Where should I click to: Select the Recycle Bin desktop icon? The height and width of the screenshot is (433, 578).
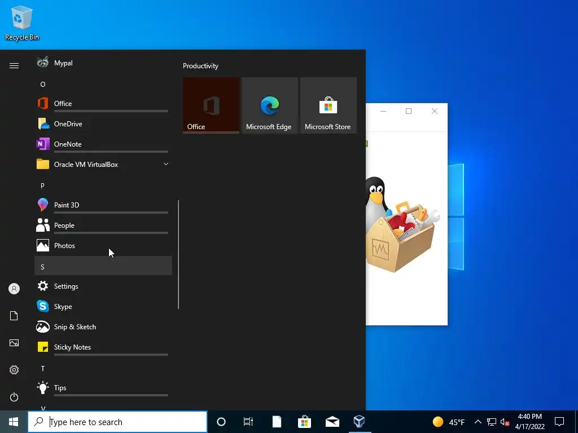pyautogui.click(x=22, y=23)
